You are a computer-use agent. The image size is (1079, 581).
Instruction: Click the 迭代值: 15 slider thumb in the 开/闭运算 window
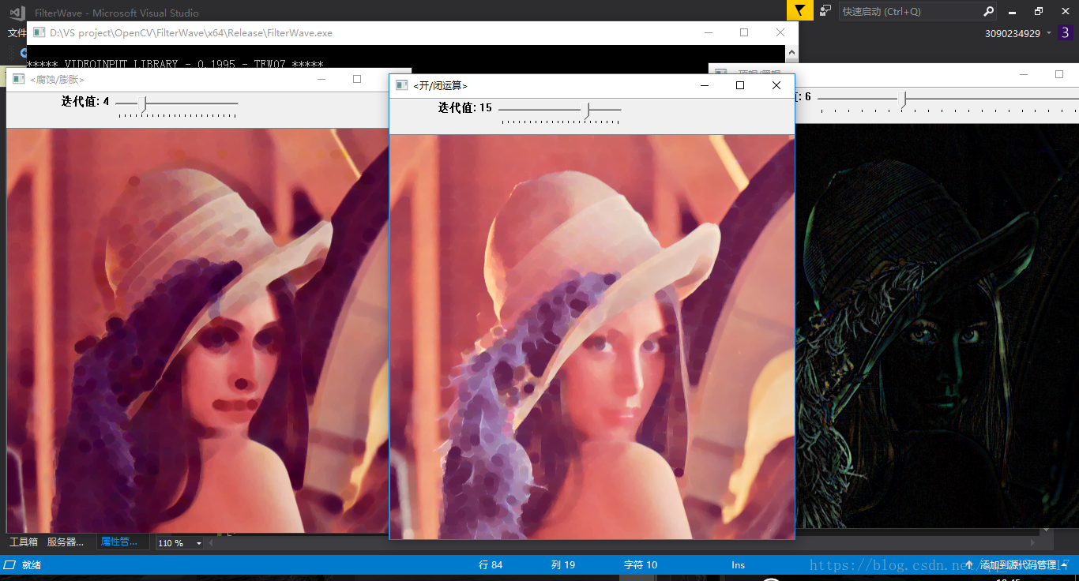tap(585, 110)
